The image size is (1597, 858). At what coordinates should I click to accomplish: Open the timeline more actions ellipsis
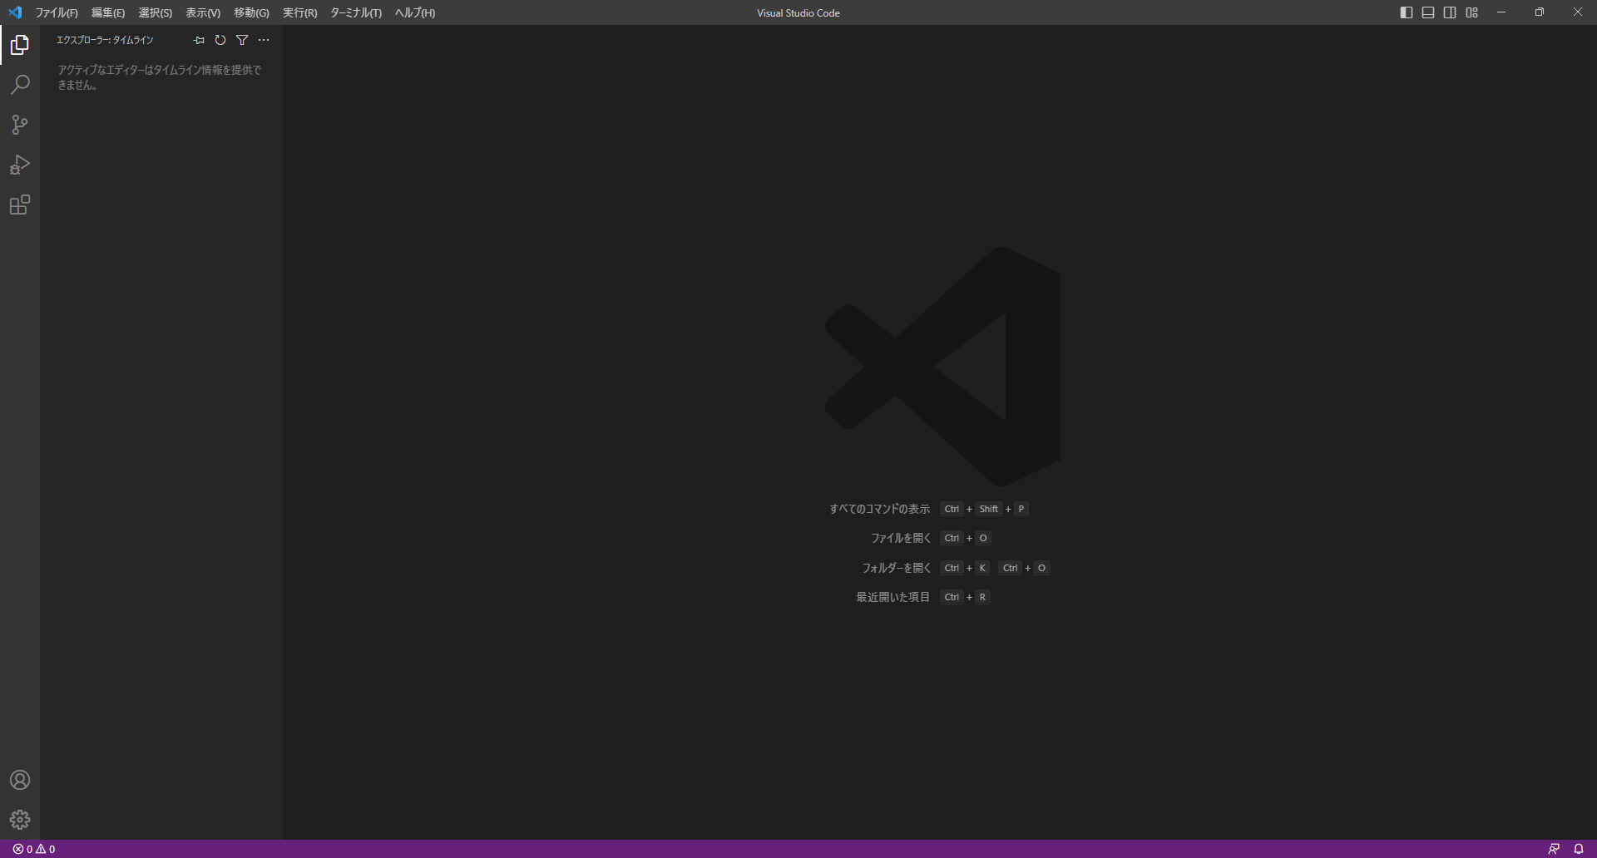264,40
